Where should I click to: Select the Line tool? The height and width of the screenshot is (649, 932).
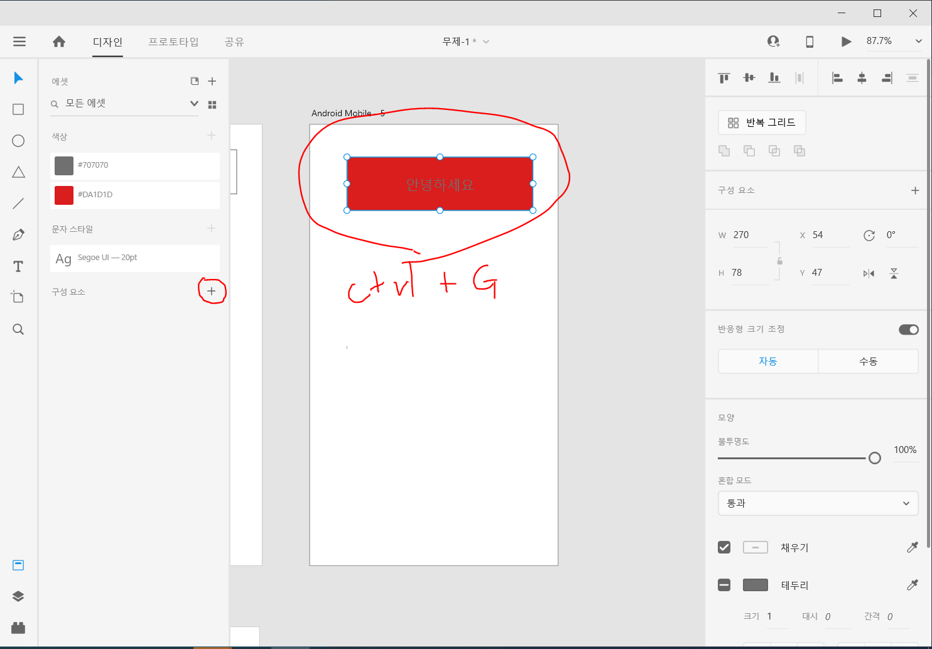18,204
